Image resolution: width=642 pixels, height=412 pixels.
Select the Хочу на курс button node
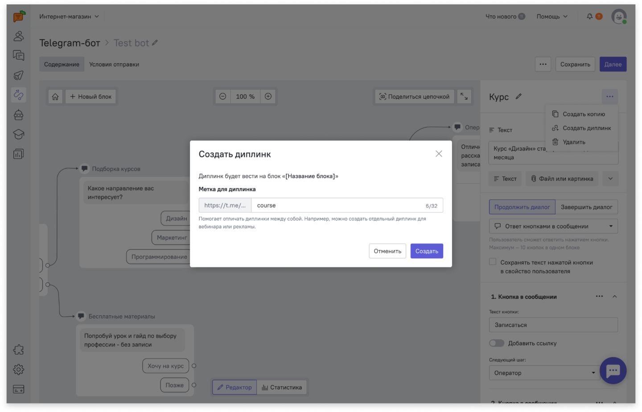166,366
